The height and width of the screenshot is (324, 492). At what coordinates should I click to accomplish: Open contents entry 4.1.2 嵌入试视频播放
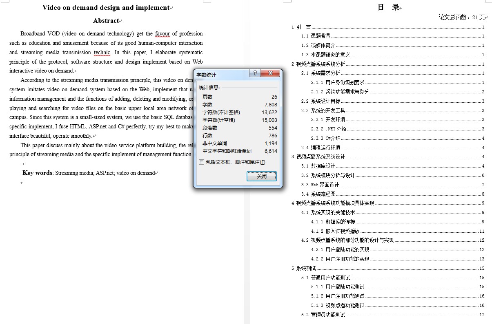pos(398,231)
